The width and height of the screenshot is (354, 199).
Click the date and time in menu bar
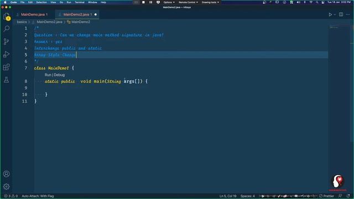[339, 2]
